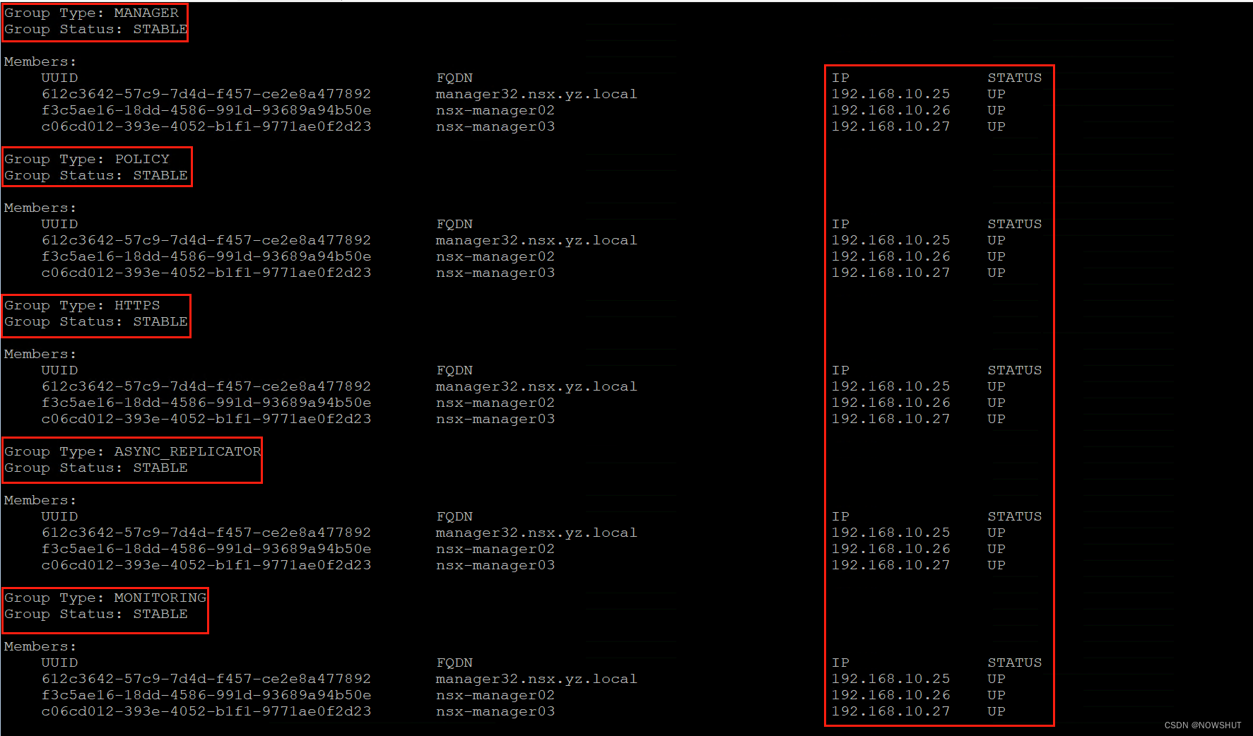Select UUID 612c3642-57c9-7d4d-f457-ce2e8a477892 in POLICY group
This screenshot has width=1253, height=736.
[x=206, y=240]
